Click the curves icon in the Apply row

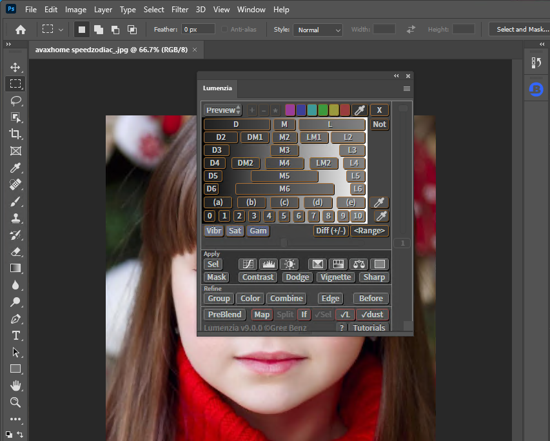247,264
